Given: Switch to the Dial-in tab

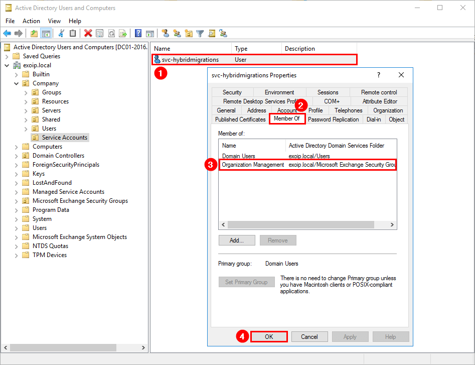Looking at the screenshot, I should coord(374,119).
